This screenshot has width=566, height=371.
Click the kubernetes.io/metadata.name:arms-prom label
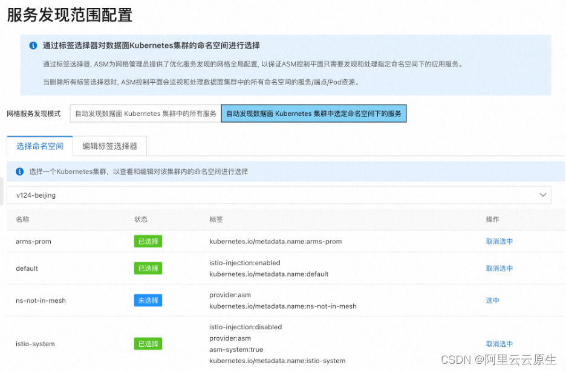pos(275,242)
